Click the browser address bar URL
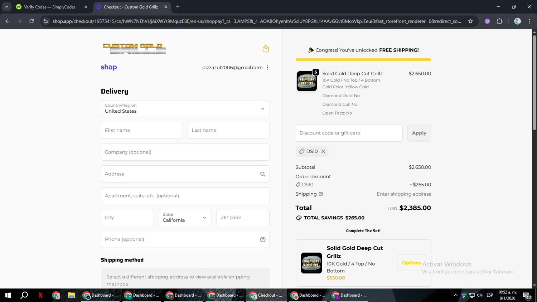Image resolution: width=537 pixels, height=302 pixels. [x=257, y=21]
